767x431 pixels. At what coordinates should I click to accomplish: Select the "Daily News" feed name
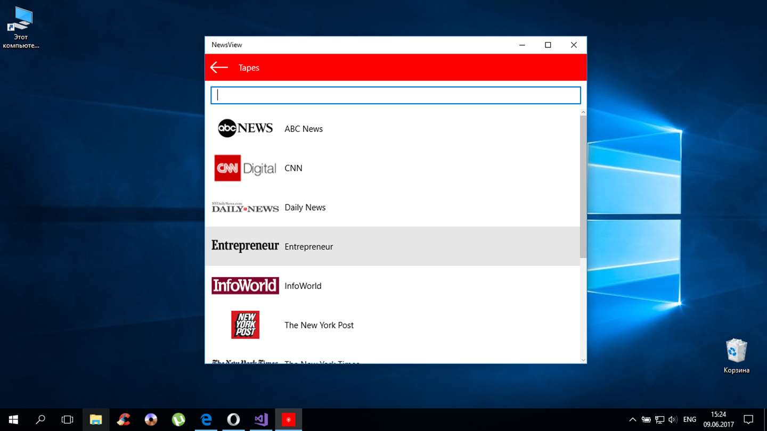click(305, 208)
